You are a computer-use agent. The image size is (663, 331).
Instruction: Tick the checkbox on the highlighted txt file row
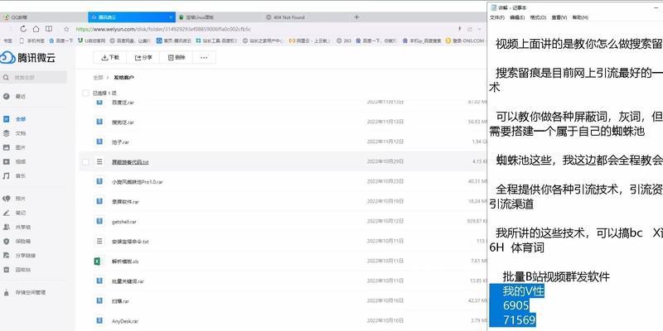pyautogui.click(x=85, y=162)
